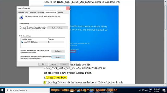This screenshot has width=167, height=93.
Task: Show hidden system tray icons
Action: coord(140,90)
